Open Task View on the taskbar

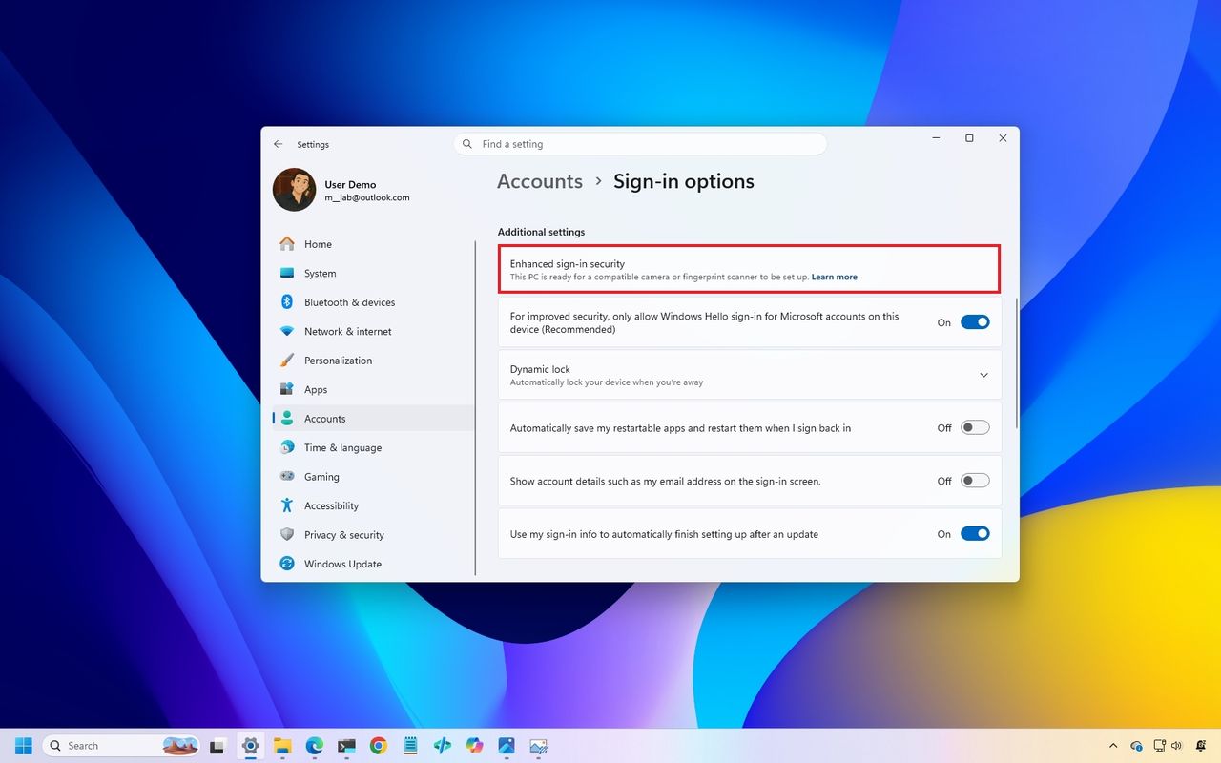coord(217,746)
